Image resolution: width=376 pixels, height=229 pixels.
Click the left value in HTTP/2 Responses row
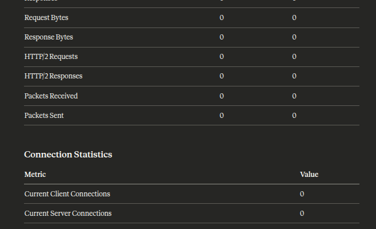point(222,76)
